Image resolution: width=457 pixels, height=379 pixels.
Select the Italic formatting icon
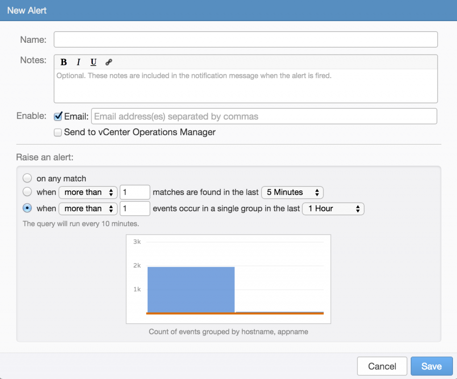click(x=78, y=62)
